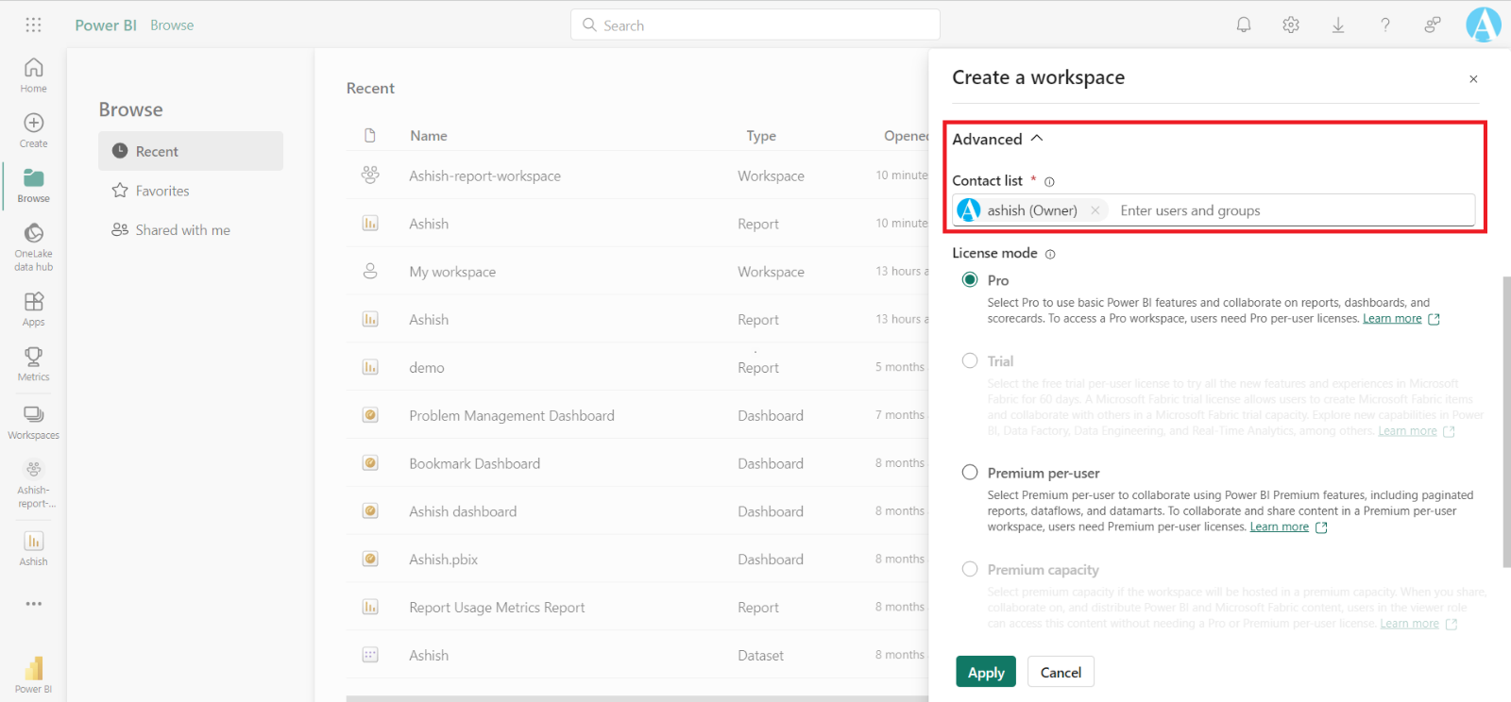Open OneLake data hub from sidebar
Screen dimensions: 1511x702
(34, 246)
